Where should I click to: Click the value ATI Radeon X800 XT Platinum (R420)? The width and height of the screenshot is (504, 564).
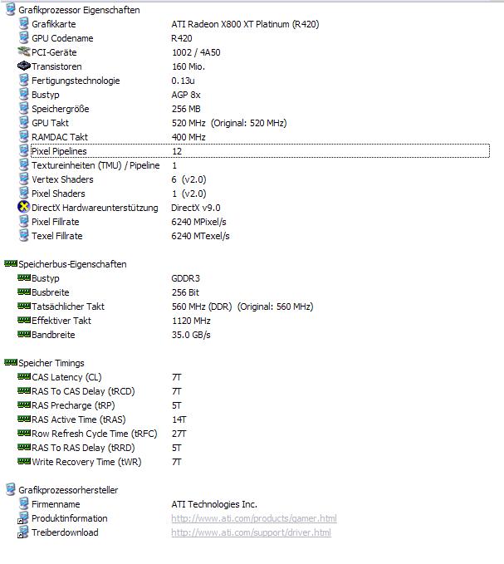click(x=245, y=24)
